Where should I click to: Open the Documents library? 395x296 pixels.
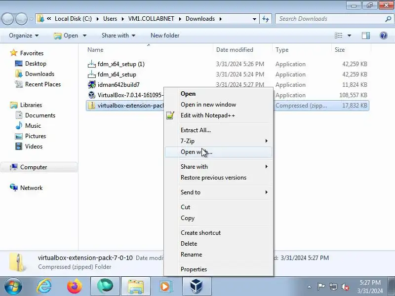point(40,115)
